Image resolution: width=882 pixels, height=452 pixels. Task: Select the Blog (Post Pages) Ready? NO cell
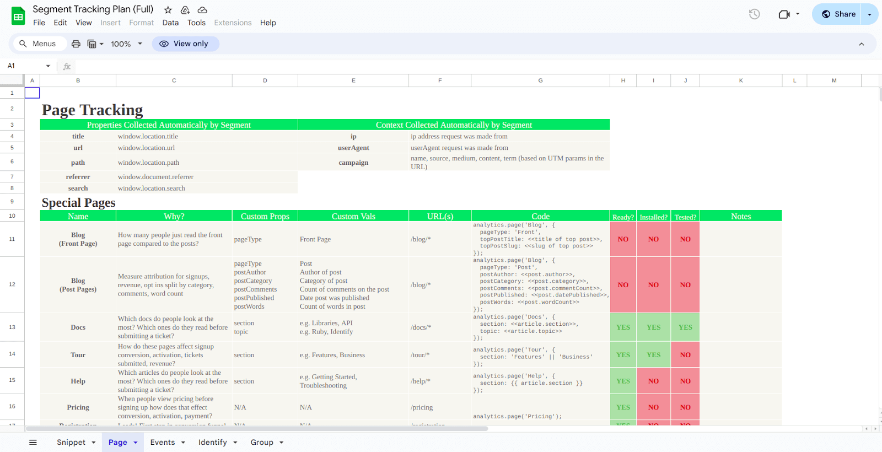coord(623,285)
